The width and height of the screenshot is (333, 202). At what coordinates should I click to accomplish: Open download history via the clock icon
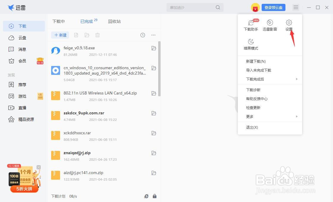(x=142, y=35)
